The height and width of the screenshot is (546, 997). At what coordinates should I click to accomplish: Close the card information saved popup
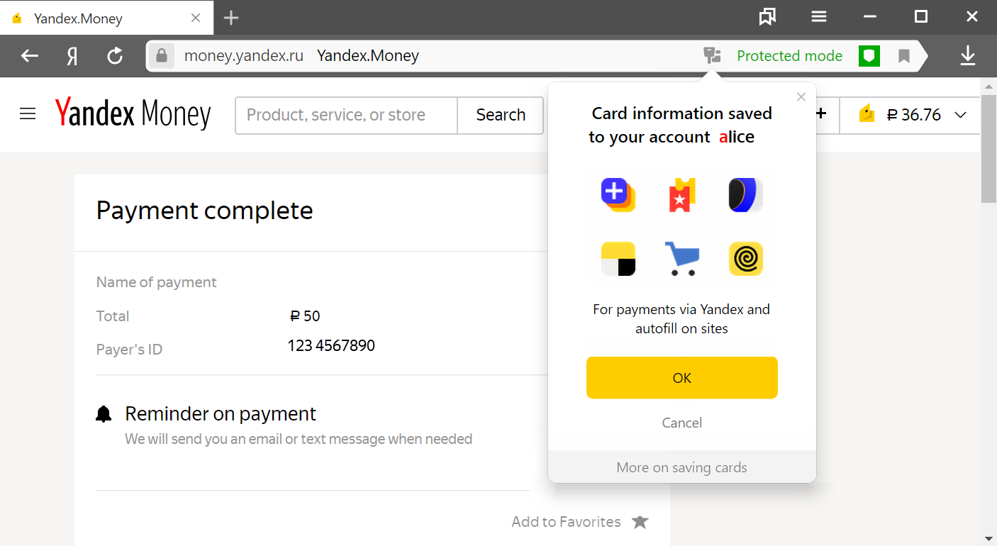(x=801, y=97)
